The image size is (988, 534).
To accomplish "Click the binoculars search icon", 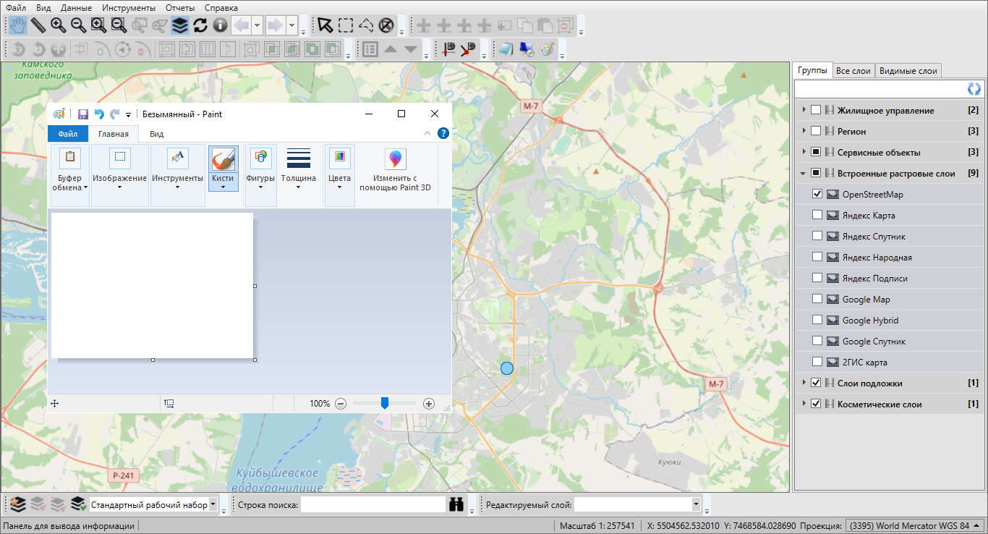I will pos(456,505).
